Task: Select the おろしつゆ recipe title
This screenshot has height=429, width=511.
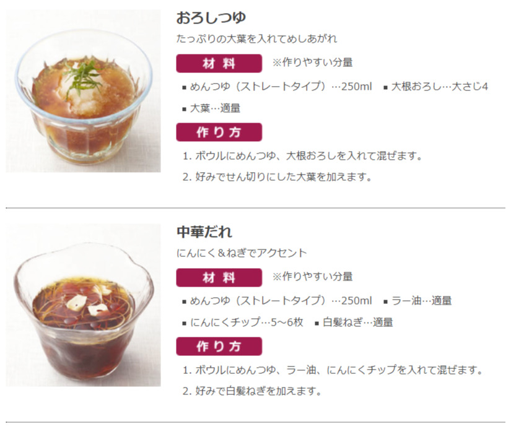Action: point(211,17)
